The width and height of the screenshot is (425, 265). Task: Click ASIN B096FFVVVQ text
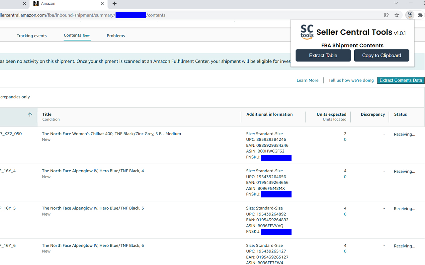(265, 226)
